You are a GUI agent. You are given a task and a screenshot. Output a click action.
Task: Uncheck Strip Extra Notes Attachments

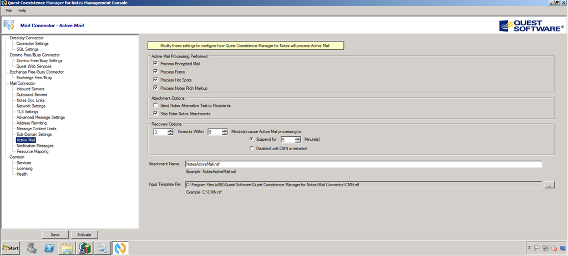(x=155, y=114)
